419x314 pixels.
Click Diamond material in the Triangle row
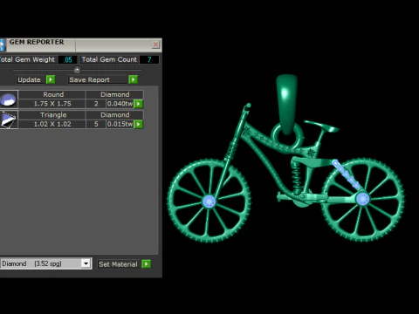click(114, 115)
